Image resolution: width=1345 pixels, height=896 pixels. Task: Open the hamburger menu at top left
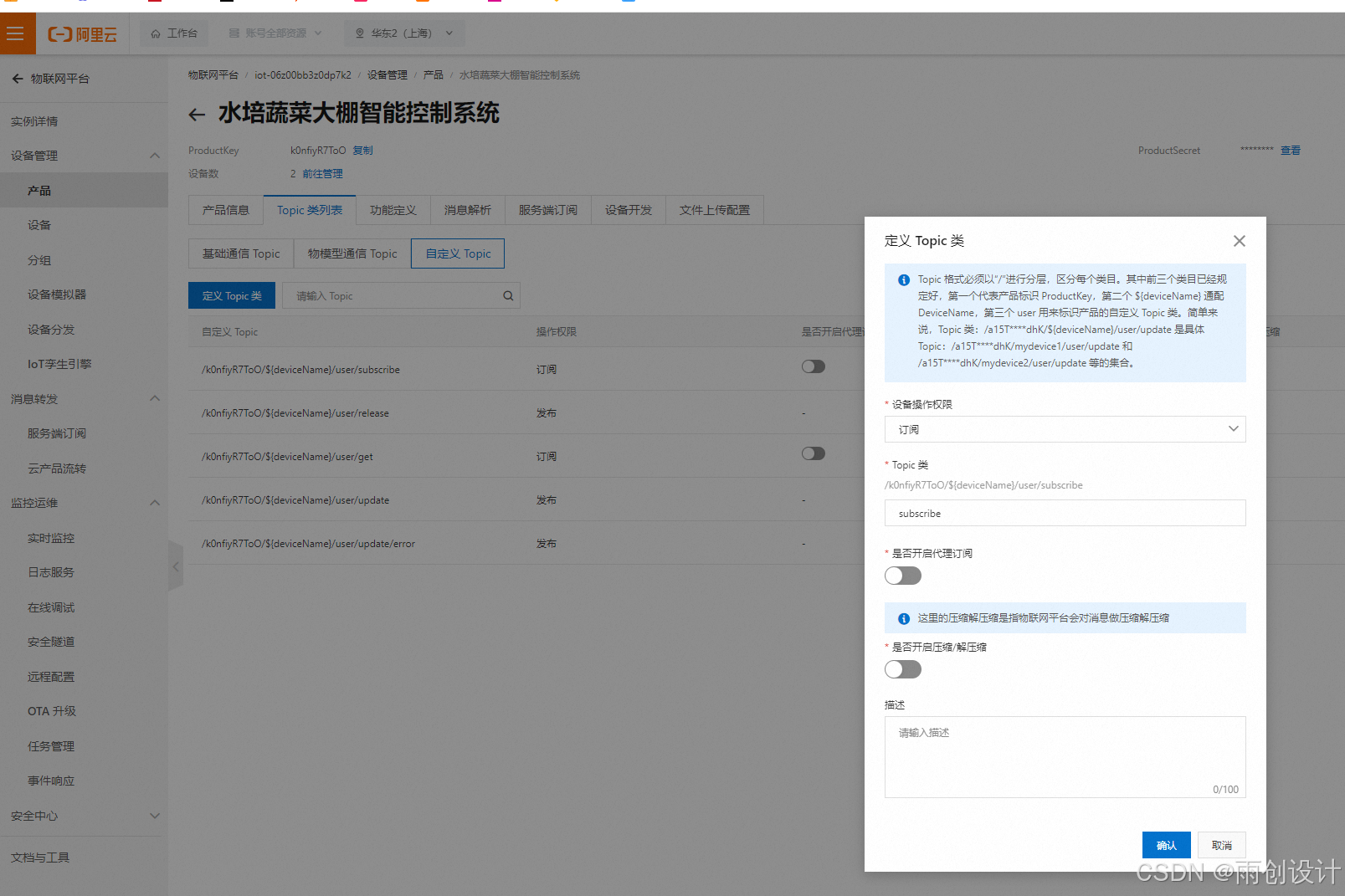(16, 33)
